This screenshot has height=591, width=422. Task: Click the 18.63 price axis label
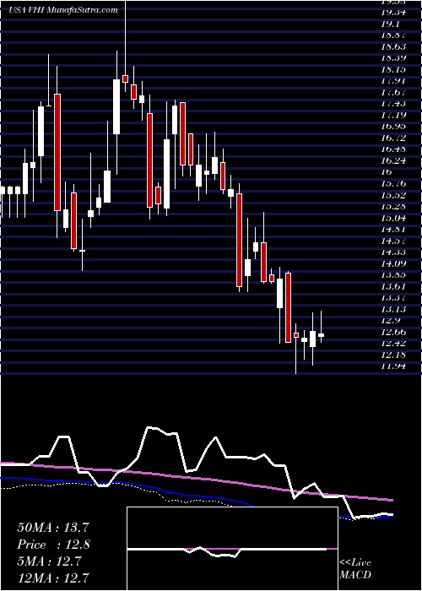tap(394, 47)
